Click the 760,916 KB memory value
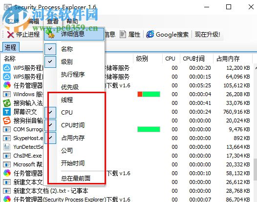The image size is (257, 202). (236, 112)
